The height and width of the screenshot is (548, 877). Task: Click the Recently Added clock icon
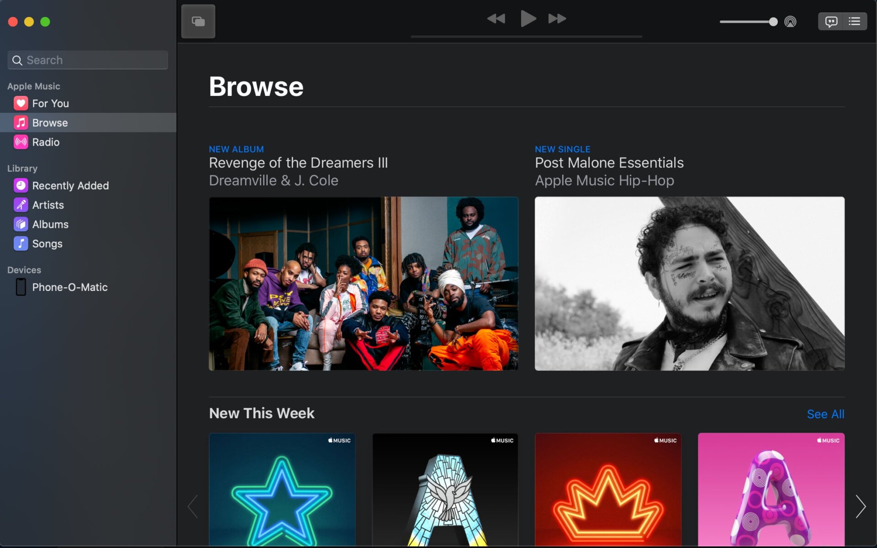pyautogui.click(x=21, y=185)
